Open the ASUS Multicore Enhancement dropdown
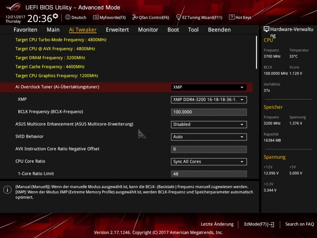 tap(209, 124)
